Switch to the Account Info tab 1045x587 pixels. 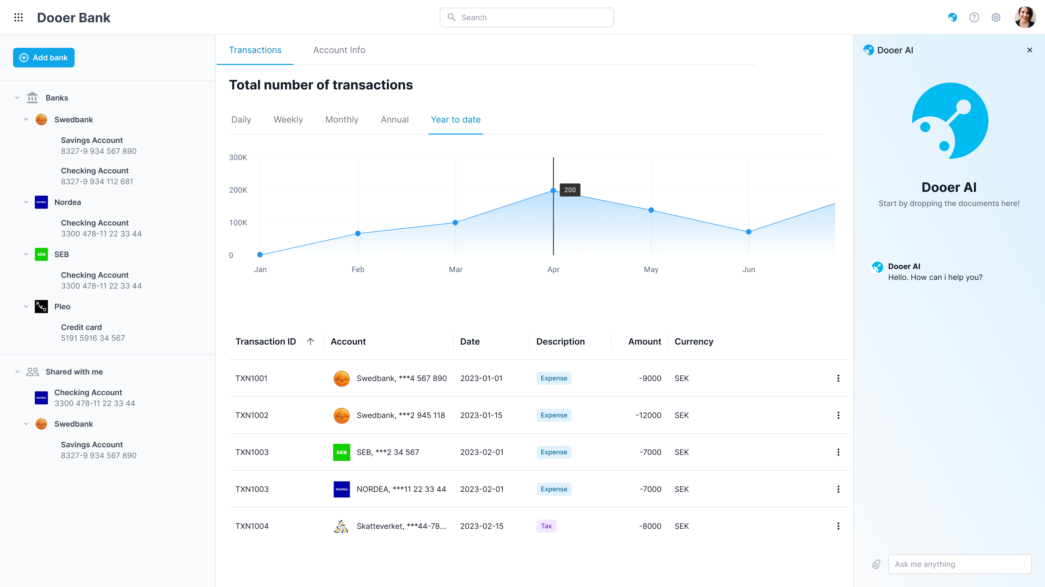pyautogui.click(x=339, y=50)
